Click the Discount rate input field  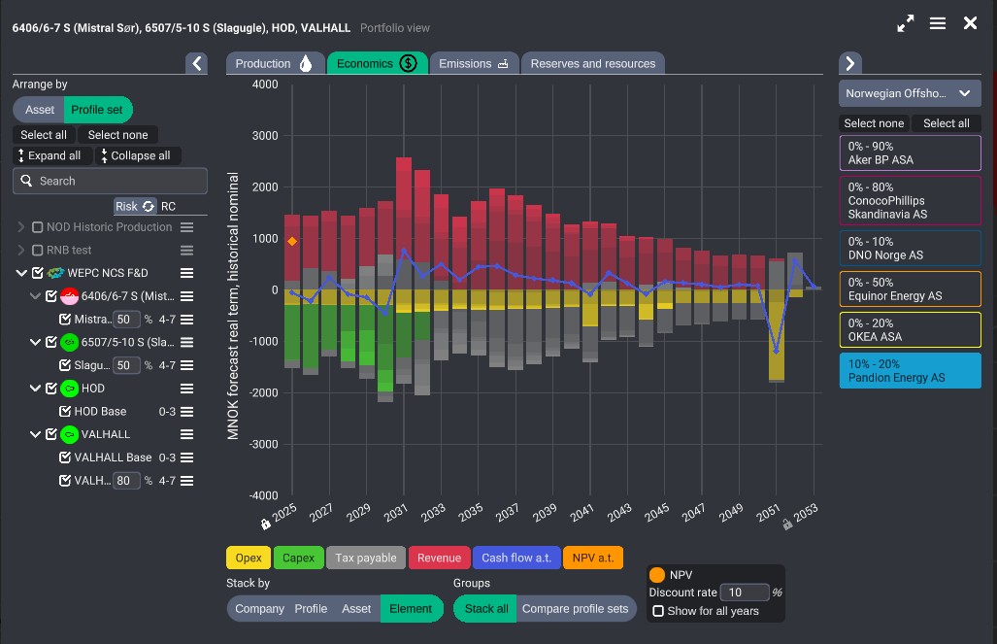coord(745,593)
